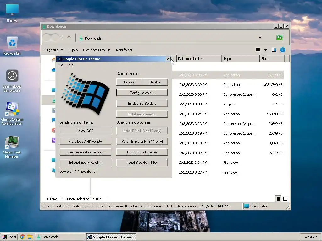The image size is (322, 241).
Task: Select the 7-Zip.7z file row
Action: coord(228,104)
